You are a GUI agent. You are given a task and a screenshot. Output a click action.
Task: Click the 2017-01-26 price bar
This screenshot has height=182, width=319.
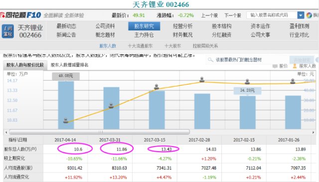coord(293,112)
